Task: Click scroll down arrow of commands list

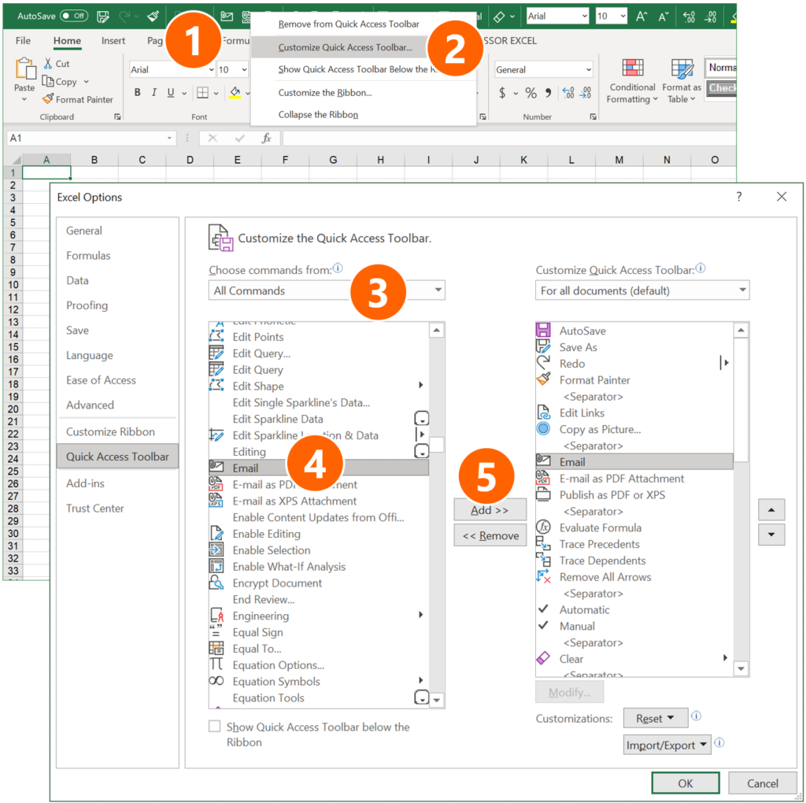Action: pos(436,700)
